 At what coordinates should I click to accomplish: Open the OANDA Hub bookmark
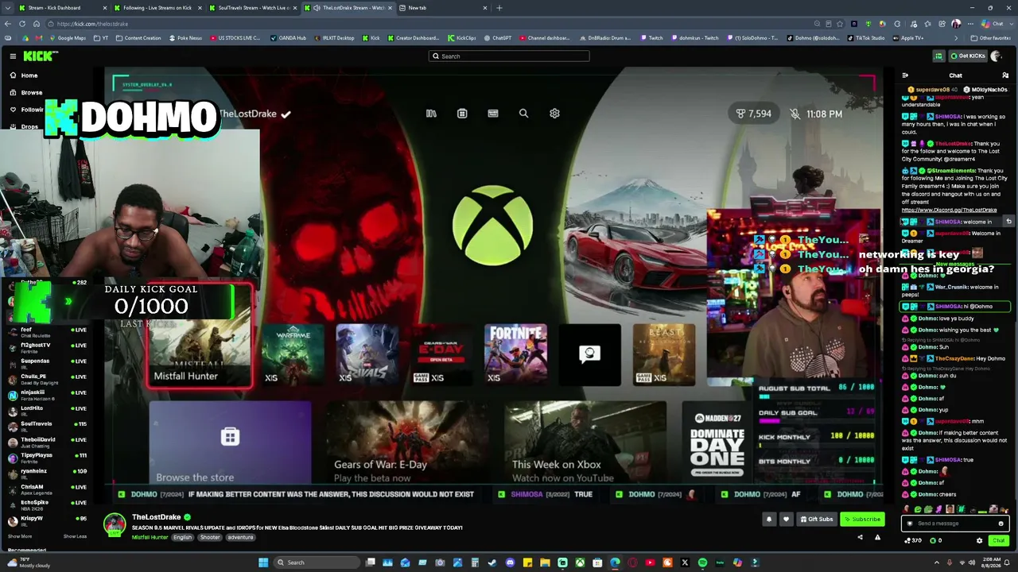coord(287,38)
